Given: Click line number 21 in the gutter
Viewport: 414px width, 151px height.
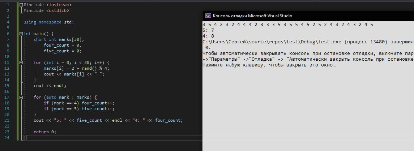Looking at the screenshot, I should (x=7, y=120).
